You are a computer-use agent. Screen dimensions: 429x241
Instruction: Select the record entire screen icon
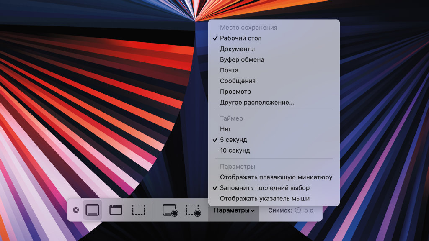(170, 210)
